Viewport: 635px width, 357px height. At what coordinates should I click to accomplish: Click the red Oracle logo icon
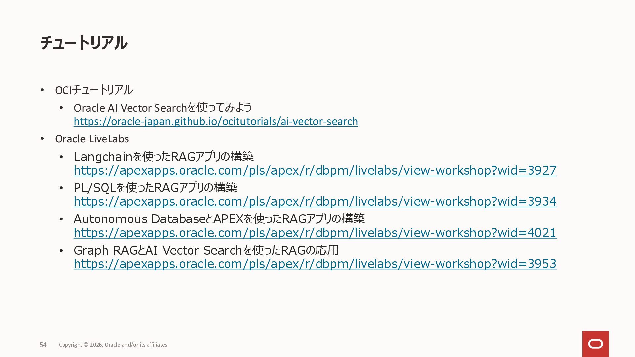[x=595, y=344]
